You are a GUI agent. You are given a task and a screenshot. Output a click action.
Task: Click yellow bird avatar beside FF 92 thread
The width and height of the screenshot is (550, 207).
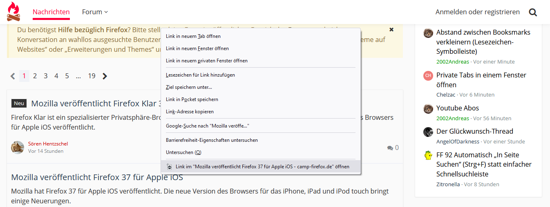click(x=428, y=156)
